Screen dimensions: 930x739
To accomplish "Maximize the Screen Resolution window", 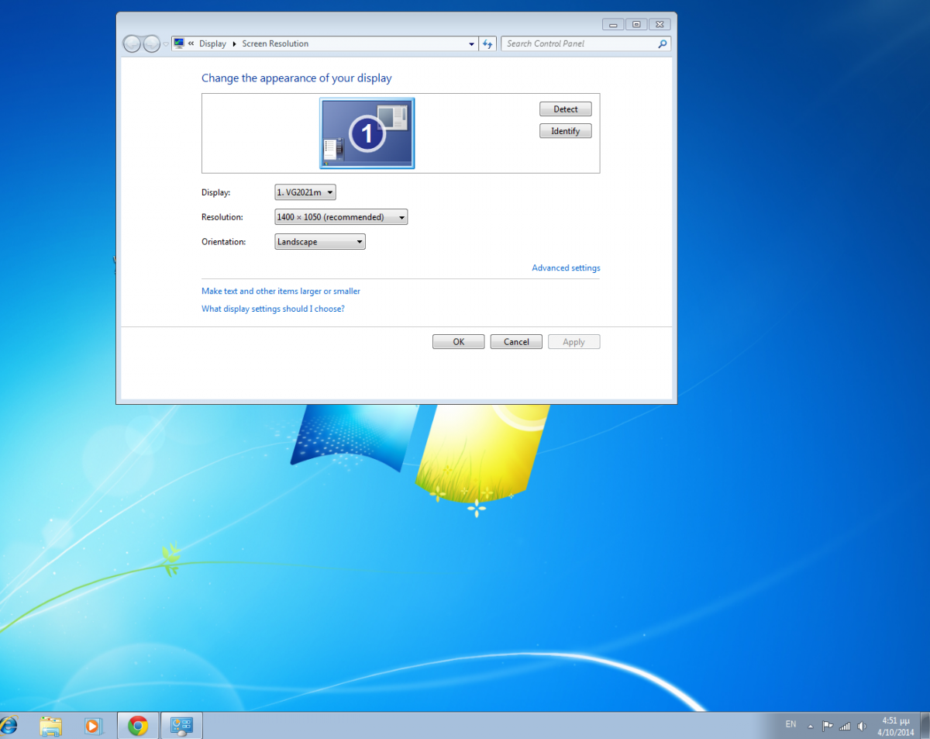I will (x=635, y=24).
